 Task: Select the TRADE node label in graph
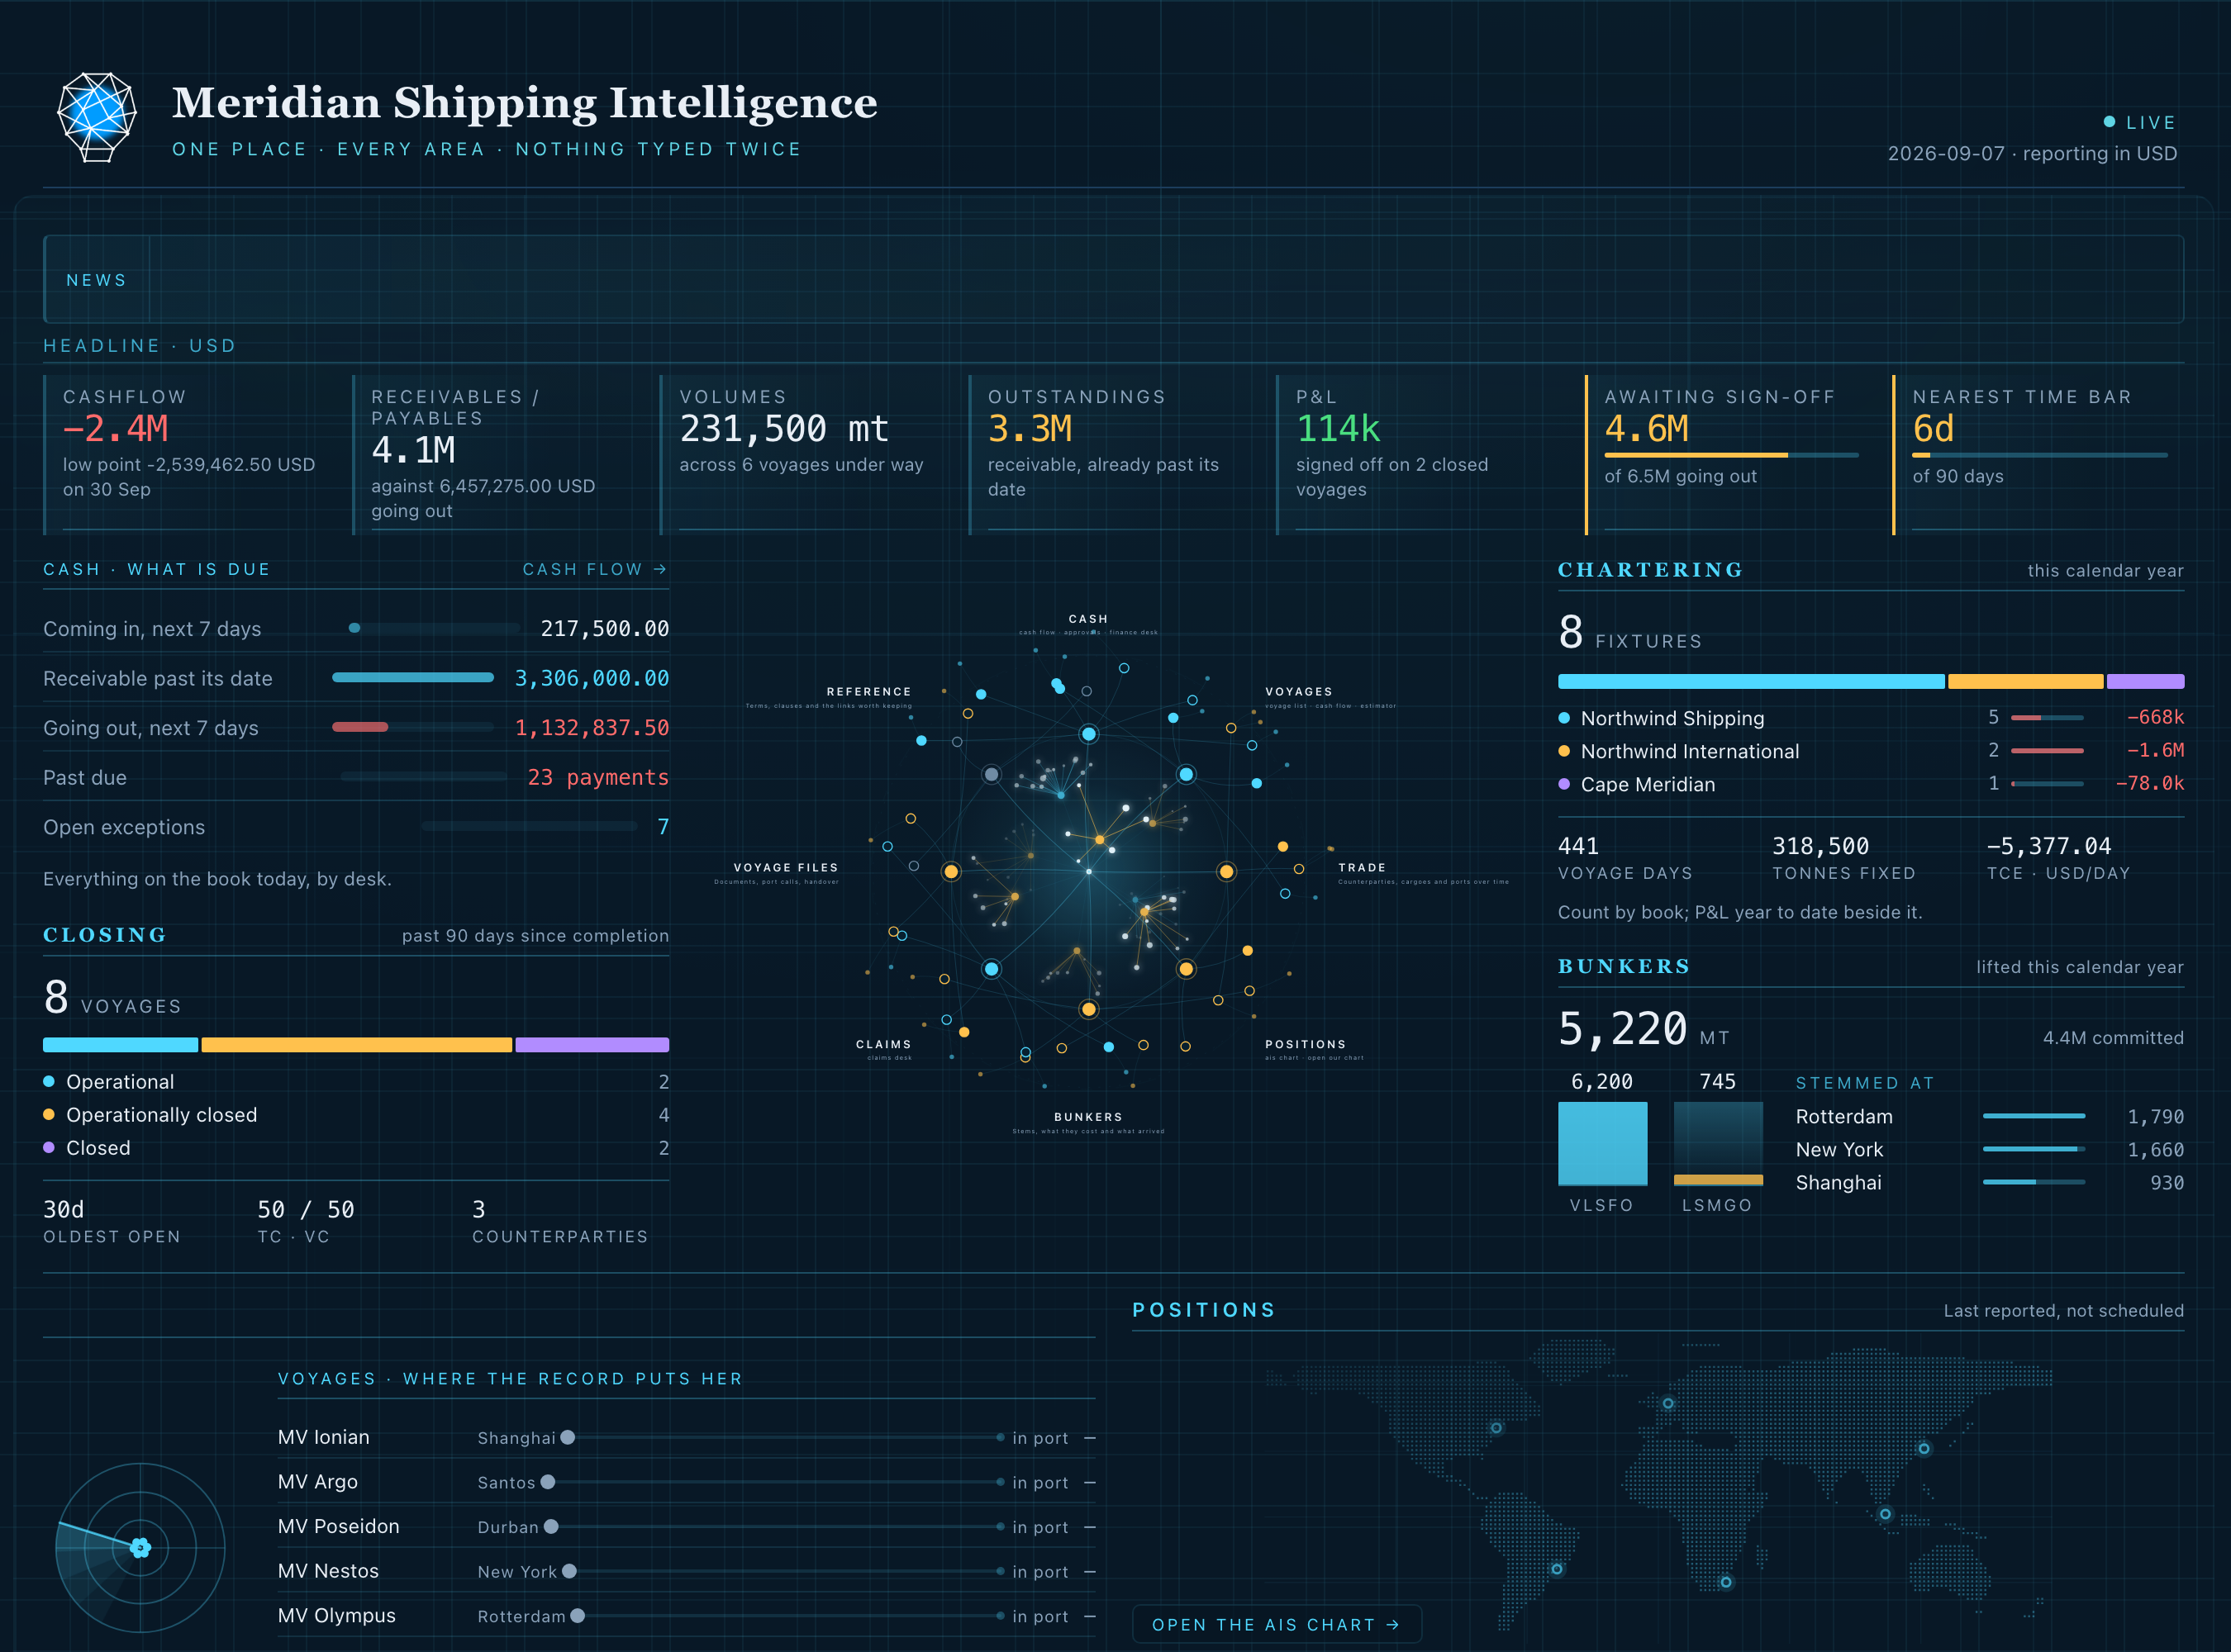point(1362,867)
